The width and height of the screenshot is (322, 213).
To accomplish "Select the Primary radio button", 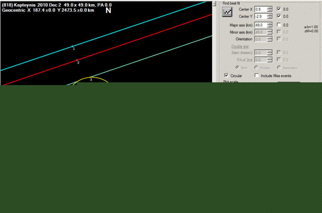I will pos(256,67).
